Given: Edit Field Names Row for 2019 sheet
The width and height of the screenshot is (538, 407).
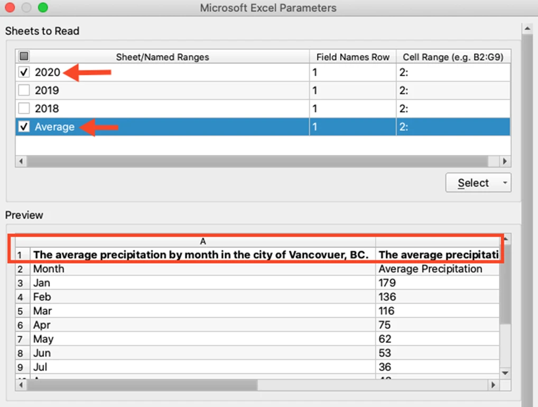Looking at the screenshot, I should (x=353, y=90).
